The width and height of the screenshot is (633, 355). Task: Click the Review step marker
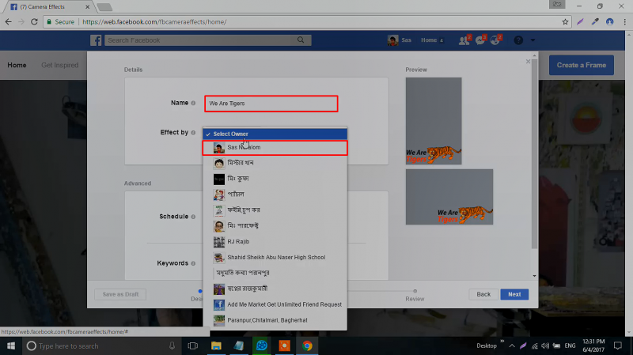(415, 291)
